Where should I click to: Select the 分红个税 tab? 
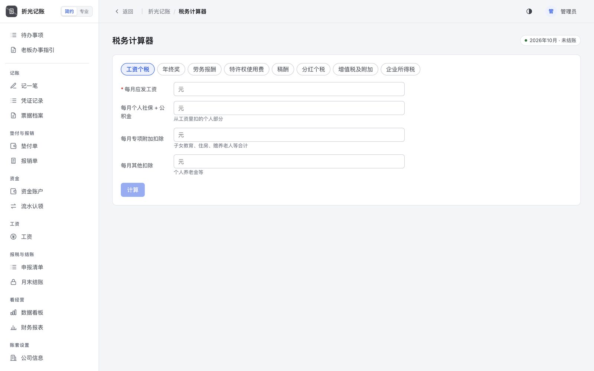click(313, 69)
